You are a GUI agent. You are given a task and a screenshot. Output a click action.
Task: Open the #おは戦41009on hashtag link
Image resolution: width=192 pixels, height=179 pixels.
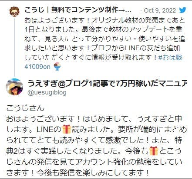coord(103,62)
